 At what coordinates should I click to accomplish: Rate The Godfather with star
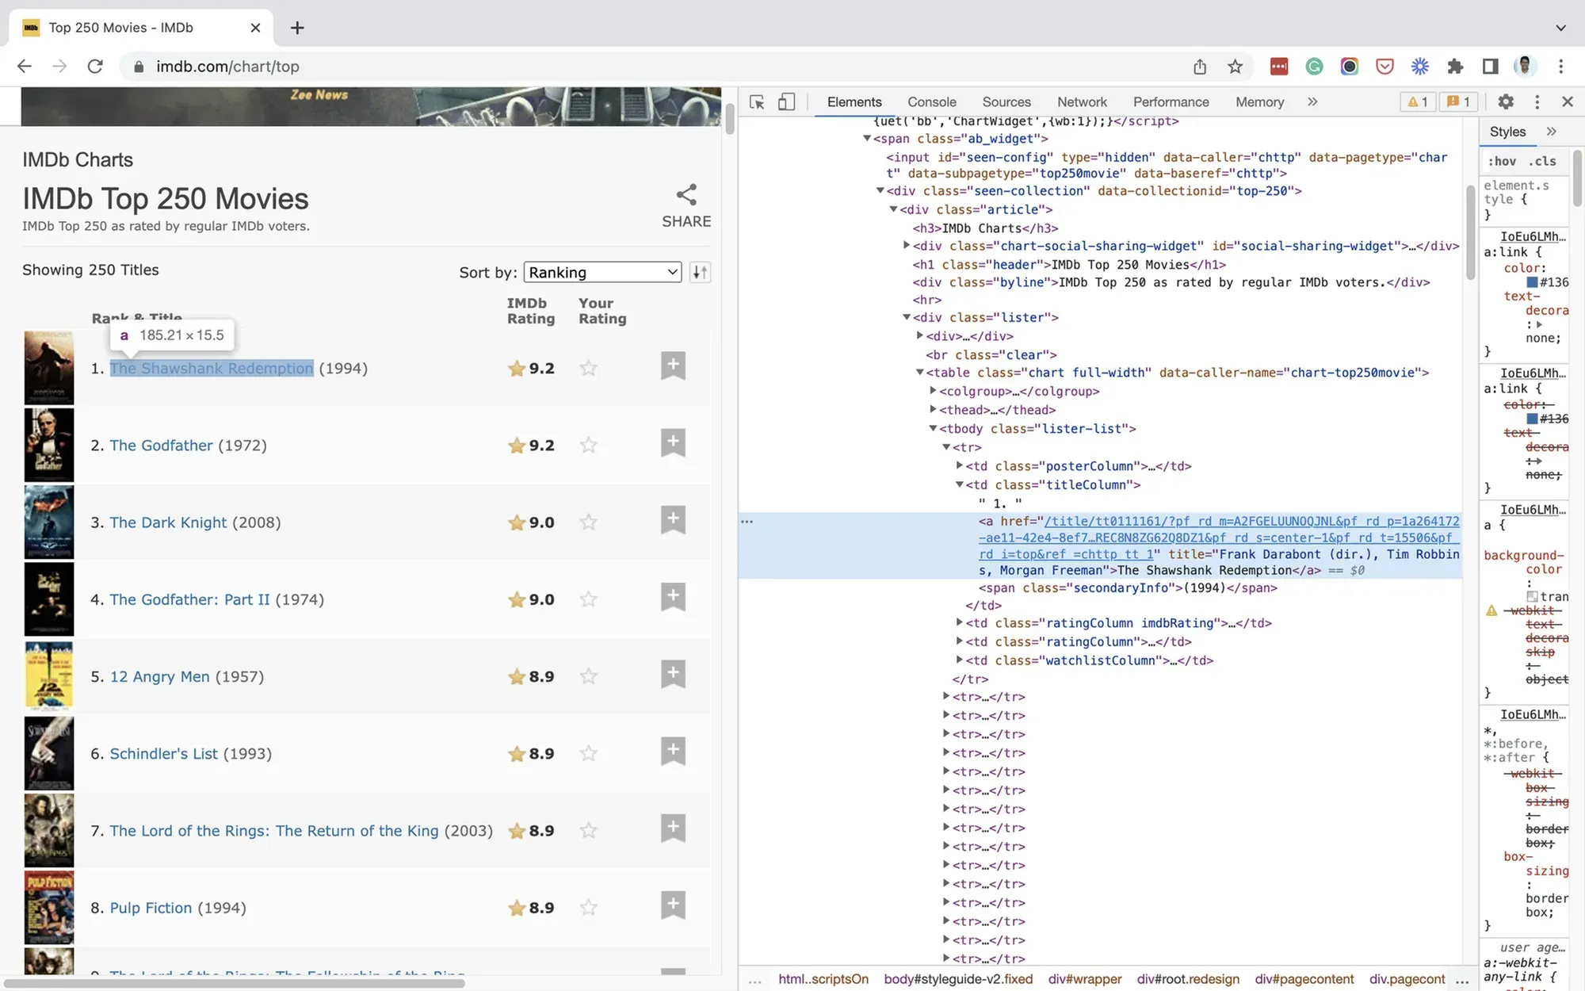(x=588, y=445)
